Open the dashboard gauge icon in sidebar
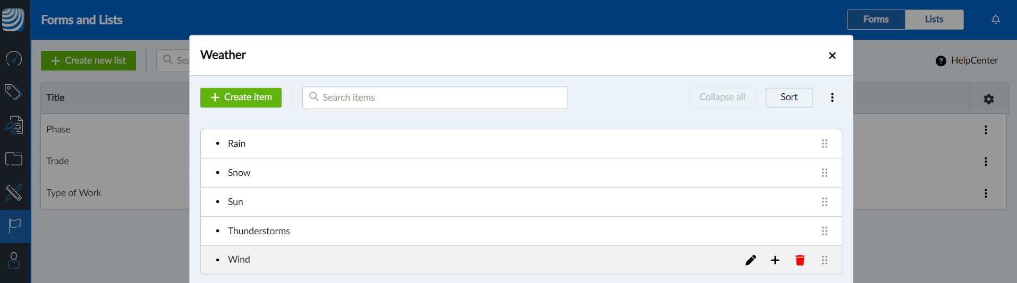The height and width of the screenshot is (283, 1017). 14,58
